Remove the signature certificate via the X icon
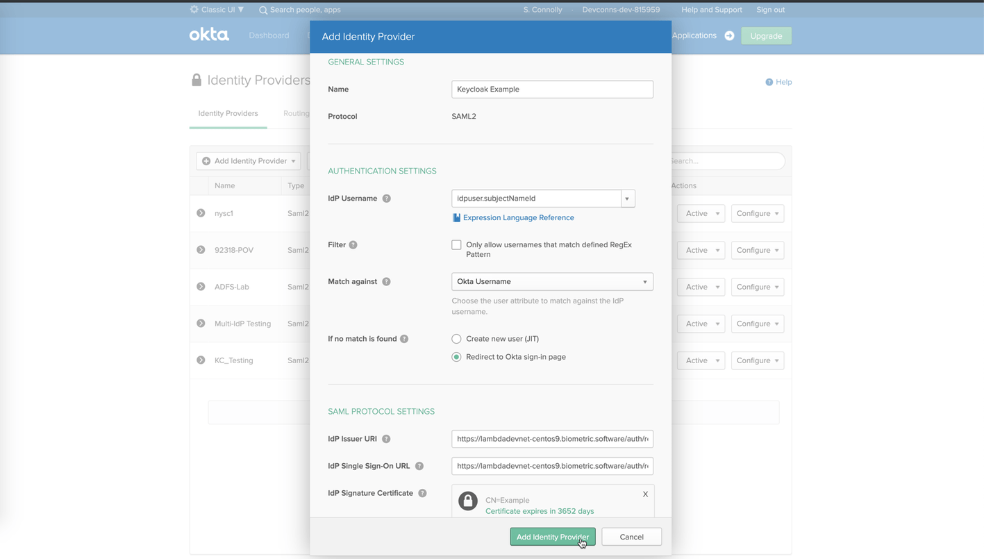984x559 pixels. pos(645,494)
